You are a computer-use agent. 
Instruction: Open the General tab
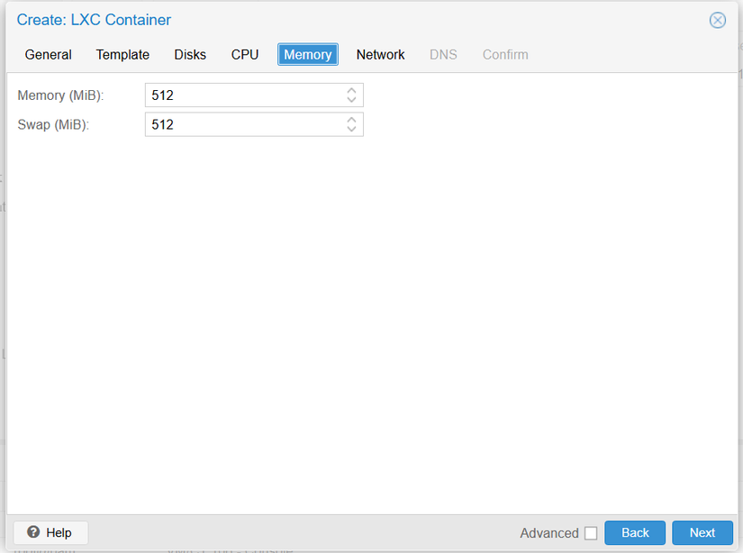point(49,55)
